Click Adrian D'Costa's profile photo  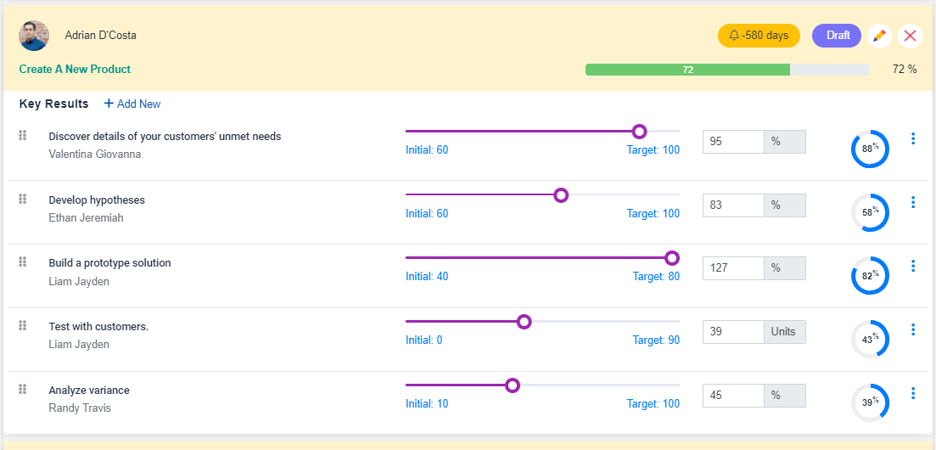tap(34, 36)
